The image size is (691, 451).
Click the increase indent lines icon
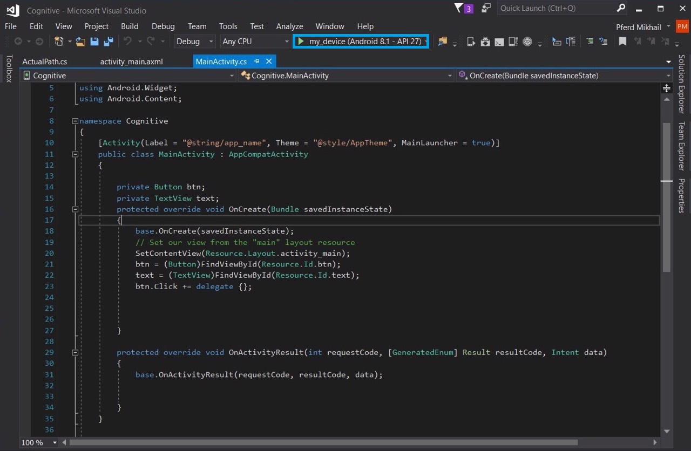click(590, 42)
